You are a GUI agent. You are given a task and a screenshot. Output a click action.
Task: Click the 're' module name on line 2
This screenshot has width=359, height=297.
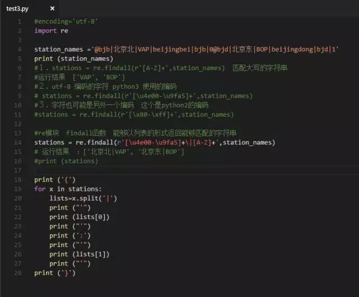pos(65,31)
